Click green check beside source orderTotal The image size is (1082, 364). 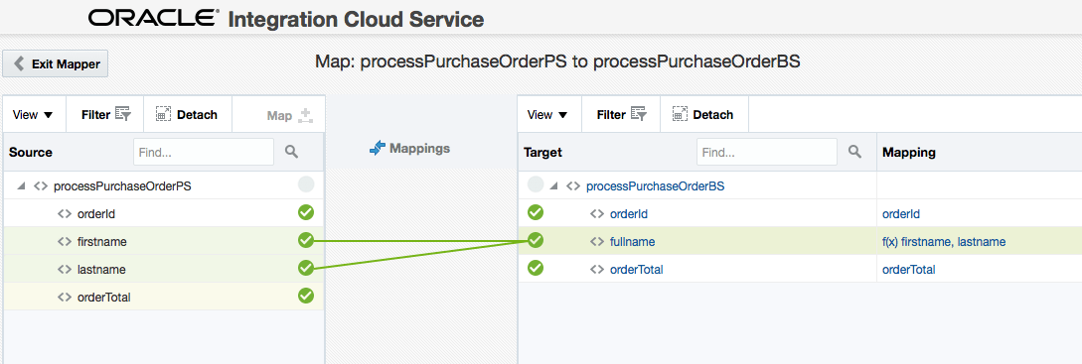[x=306, y=296]
